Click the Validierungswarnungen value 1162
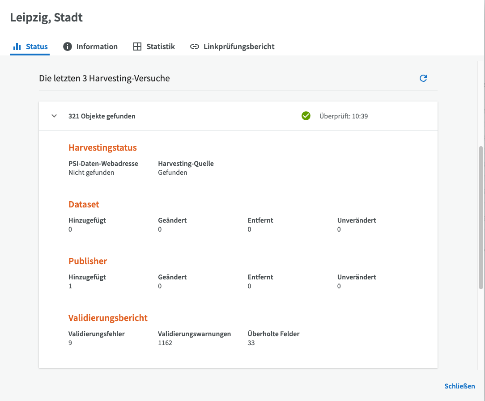 tap(165, 343)
